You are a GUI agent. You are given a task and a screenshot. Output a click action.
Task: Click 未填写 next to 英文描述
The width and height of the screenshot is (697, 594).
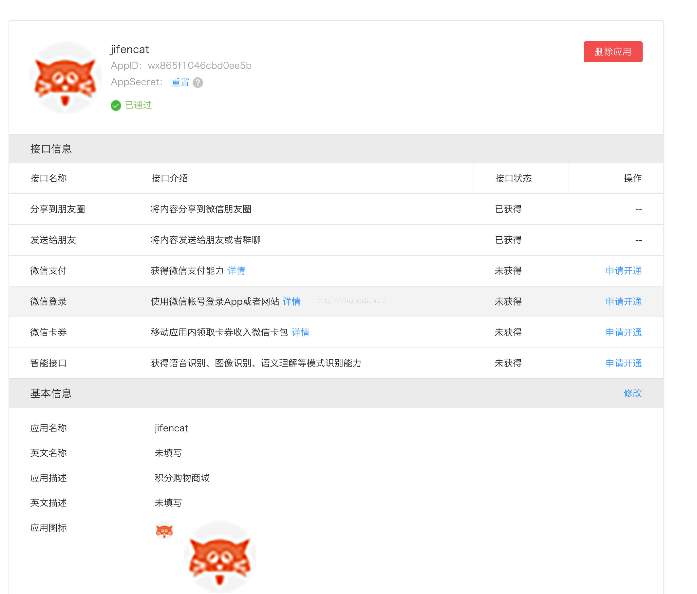pyautogui.click(x=168, y=503)
